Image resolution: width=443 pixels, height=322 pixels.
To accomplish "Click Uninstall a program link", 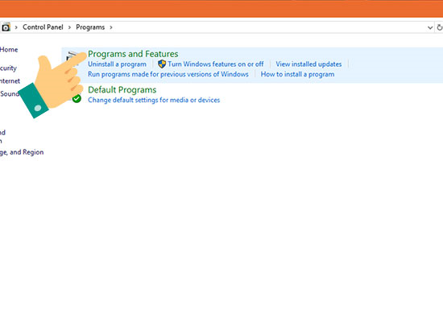I will pyautogui.click(x=117, y=64).
